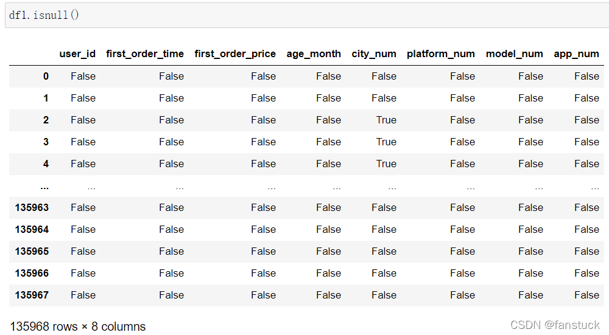Click the first_order_price False value in row 135965
The width and height of the screenshot is (609, 335).
(x=263, y=252)
